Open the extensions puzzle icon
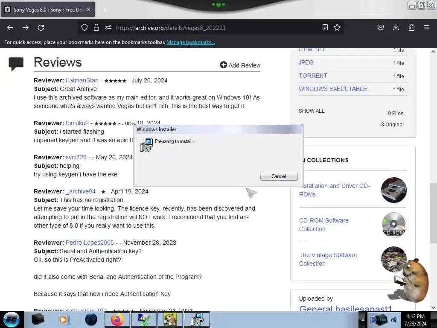 [x=411, y=27]
